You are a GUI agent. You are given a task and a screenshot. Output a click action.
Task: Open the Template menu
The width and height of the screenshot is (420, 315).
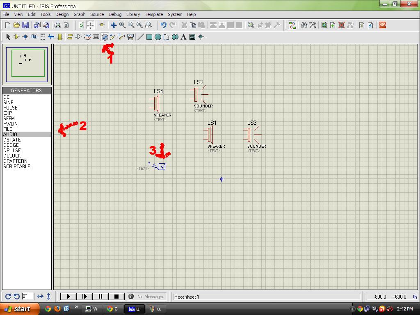coord(154,14)
